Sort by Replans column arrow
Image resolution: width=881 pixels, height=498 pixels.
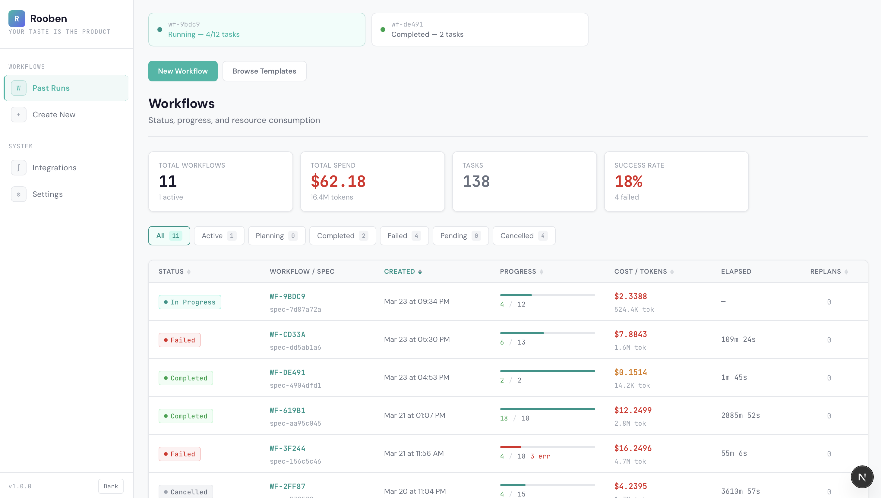pos(846,272)
